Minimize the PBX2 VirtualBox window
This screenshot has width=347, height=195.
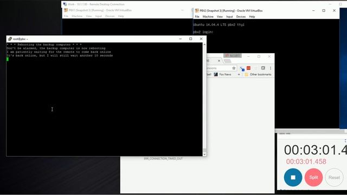313,10
